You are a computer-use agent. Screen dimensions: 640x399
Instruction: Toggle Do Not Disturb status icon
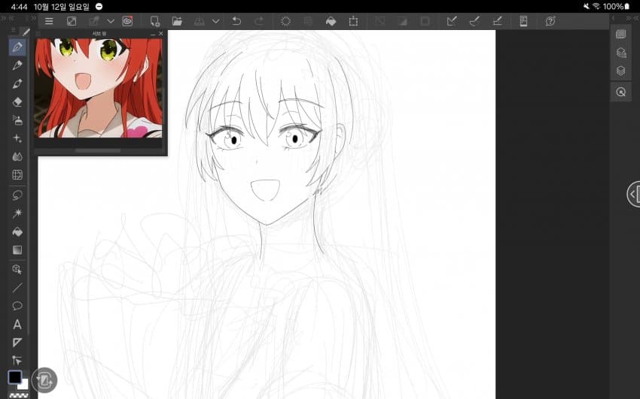(x=99, y=6)
